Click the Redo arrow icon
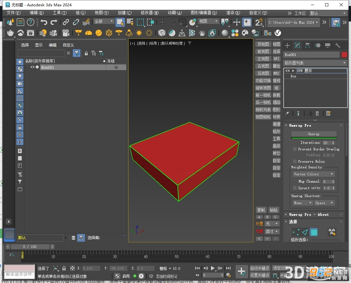Screen dimensions: 351x283 pyautogui.click(x=54, y=22)
